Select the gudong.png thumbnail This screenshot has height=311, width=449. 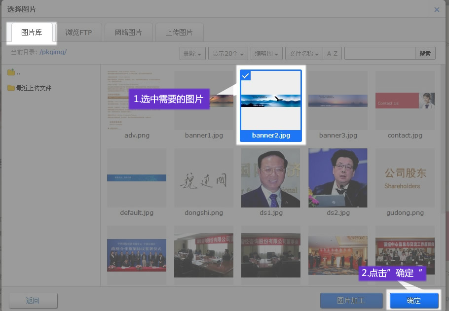coord(405,178)
